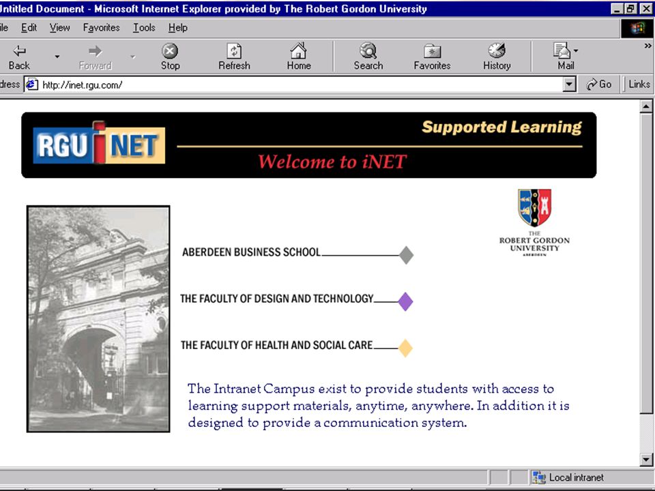Click the Welcome to iNET heading
The width and height of the screenshot is (655, 491).
point(332,162)
